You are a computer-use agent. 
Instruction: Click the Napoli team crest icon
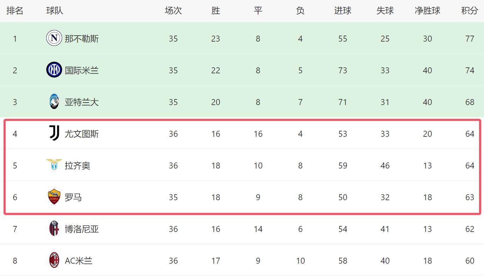pos(54,38)
